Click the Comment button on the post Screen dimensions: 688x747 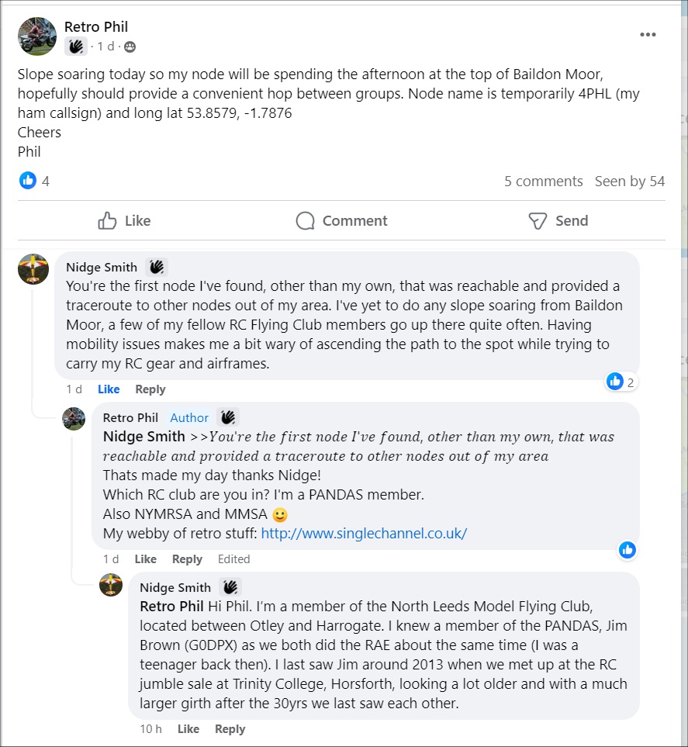[341, 221]
